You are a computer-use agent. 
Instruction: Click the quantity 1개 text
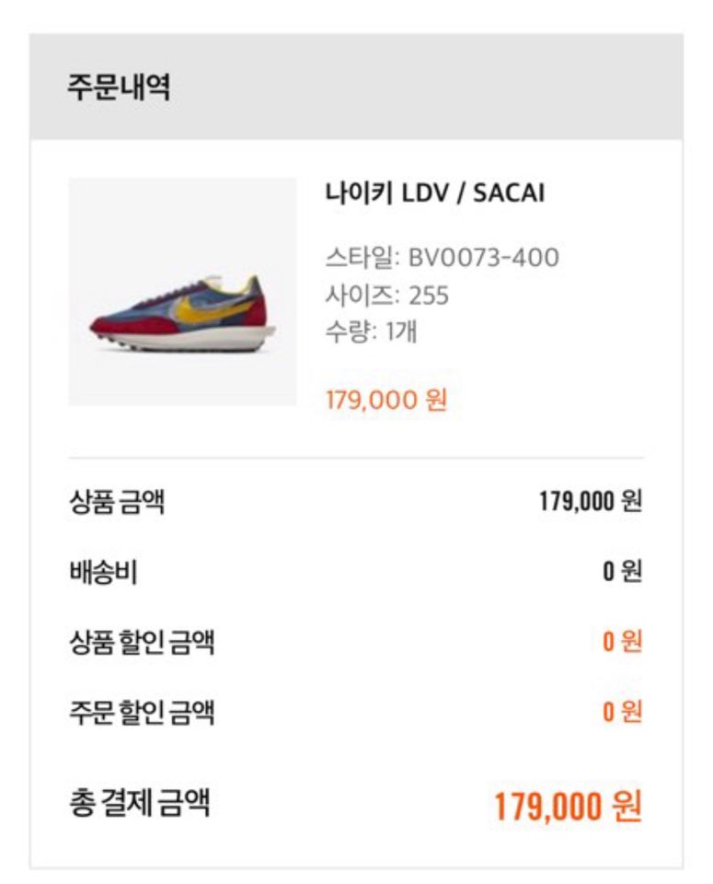pos(401,331)
